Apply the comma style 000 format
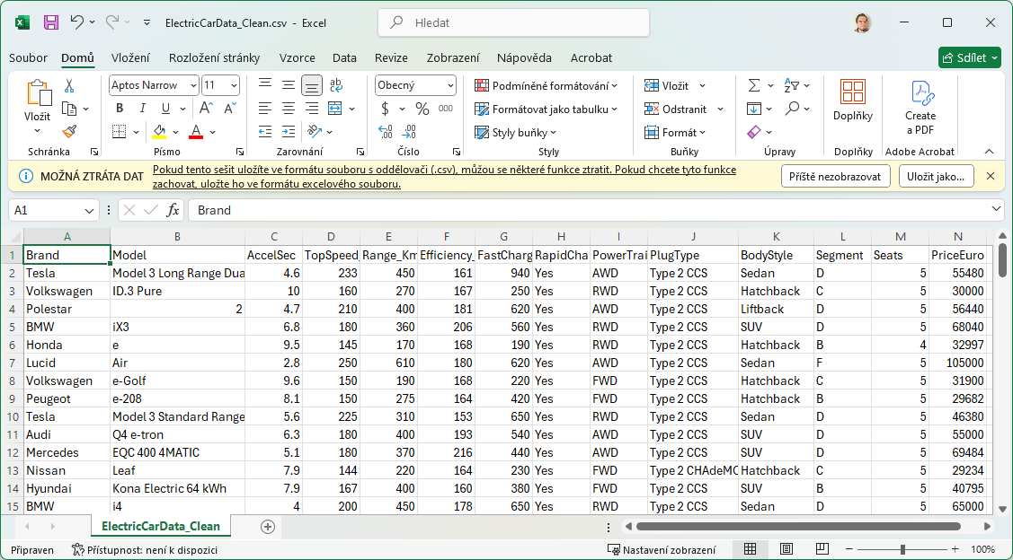The width and height of the screenshot is (1013, 560). 445,109
